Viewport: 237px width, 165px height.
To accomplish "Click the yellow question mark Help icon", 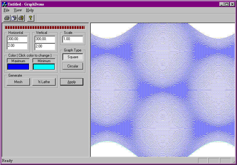I will [x=31, y=18].
